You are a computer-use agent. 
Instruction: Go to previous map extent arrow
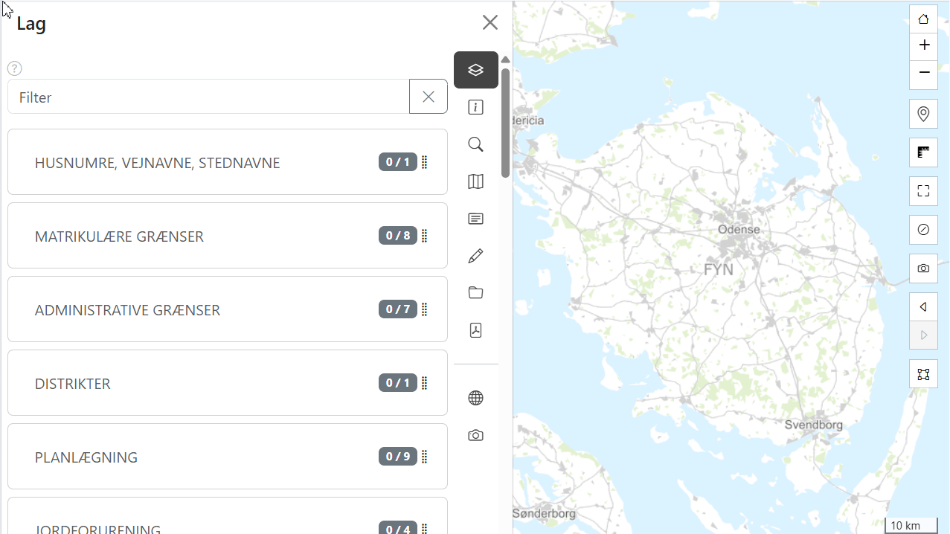[x=923, y=306]
